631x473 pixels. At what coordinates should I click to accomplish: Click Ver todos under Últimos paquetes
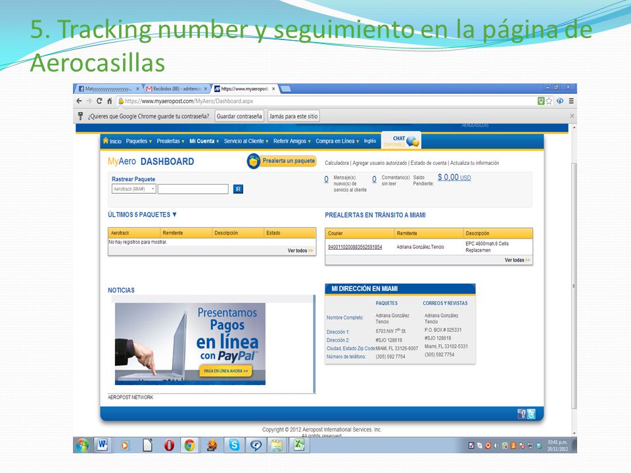(300, 250)
